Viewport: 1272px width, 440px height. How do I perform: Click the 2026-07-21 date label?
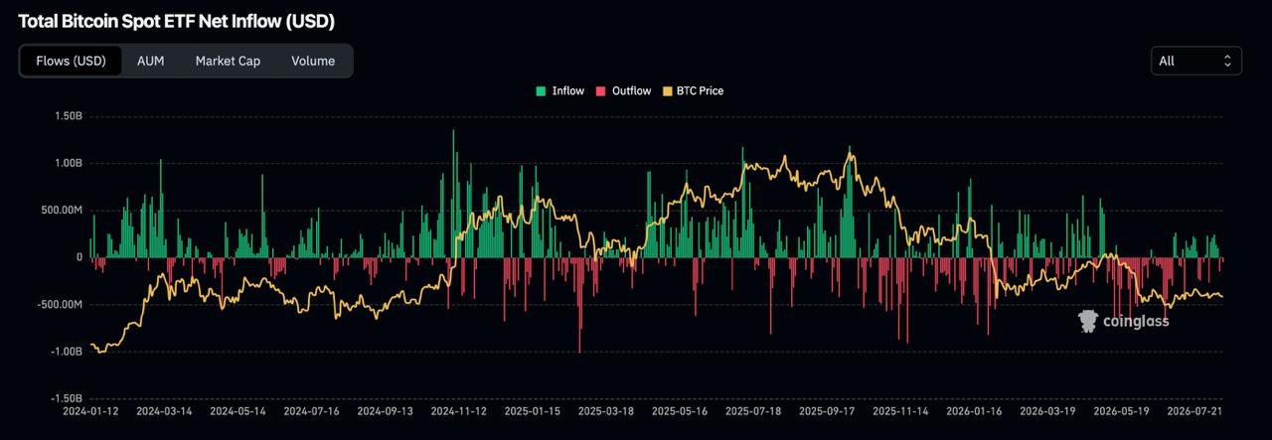(x=1193, y=410)
